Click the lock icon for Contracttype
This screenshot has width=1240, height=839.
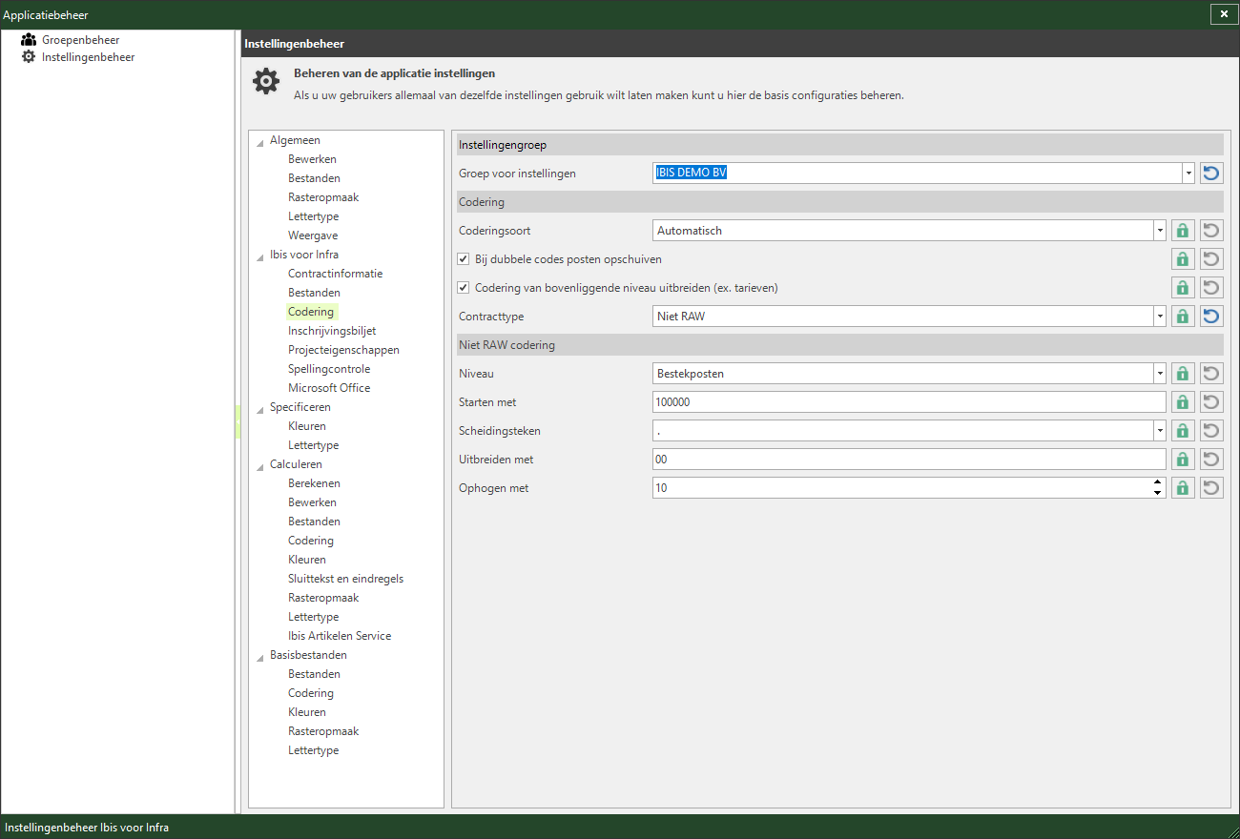pos(1183,317)
